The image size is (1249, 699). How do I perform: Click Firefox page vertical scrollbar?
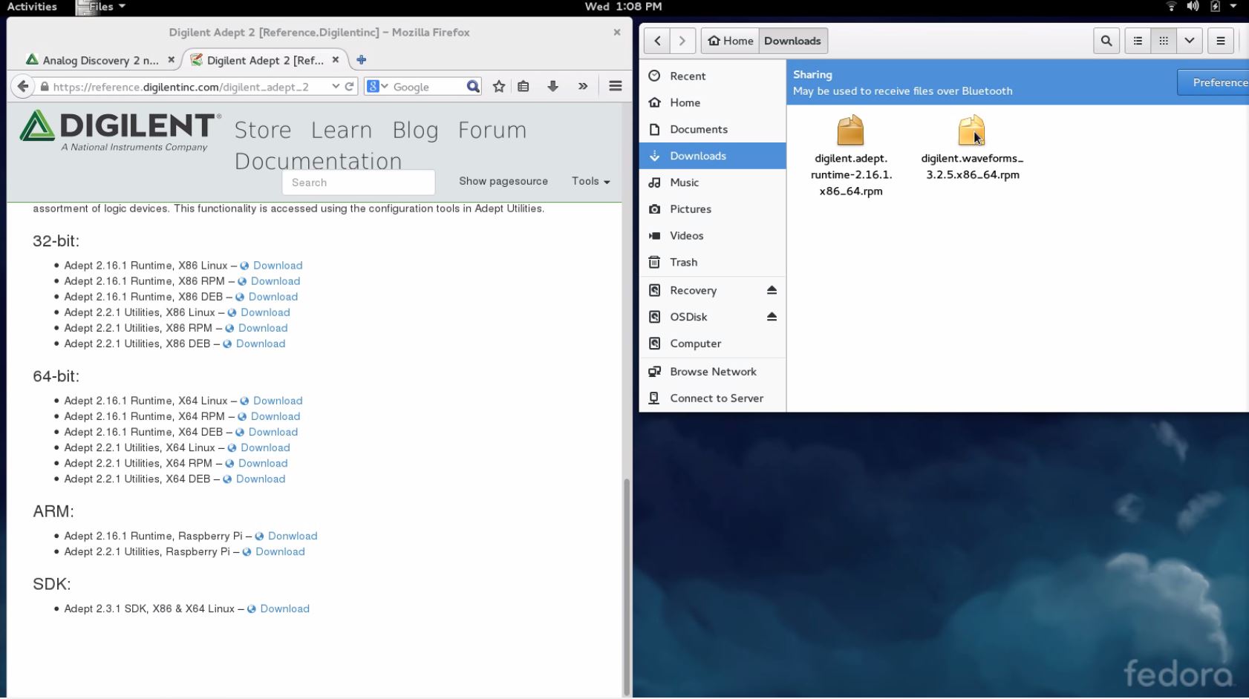click(627, 586)
